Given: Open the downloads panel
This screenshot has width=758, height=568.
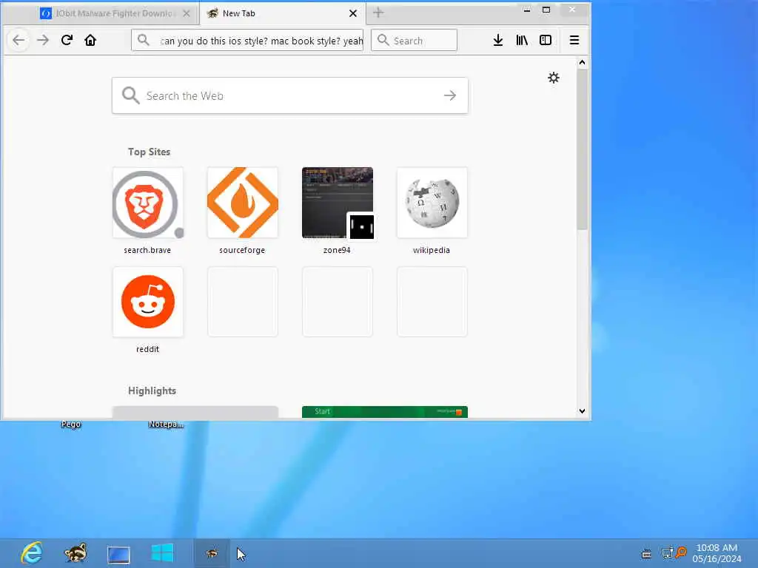Looking at the screenshot, I should 498,40.
